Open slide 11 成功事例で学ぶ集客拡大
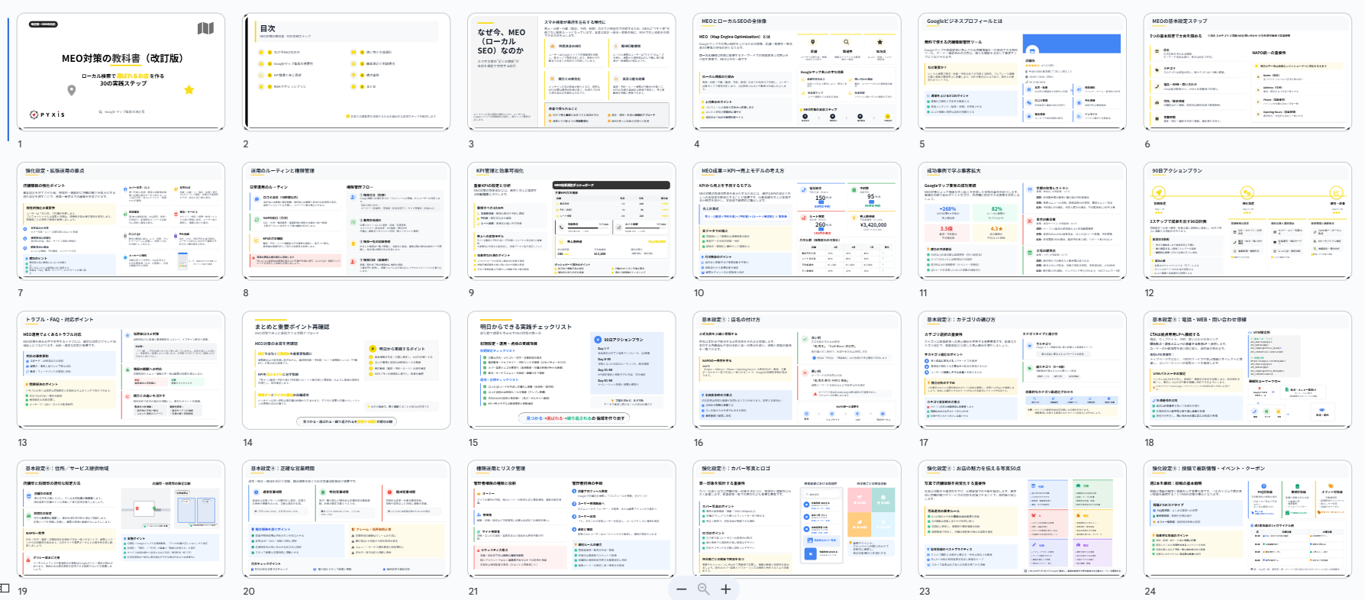The width and height of the screenshot is (1365, 600). tap(1021, 221)
